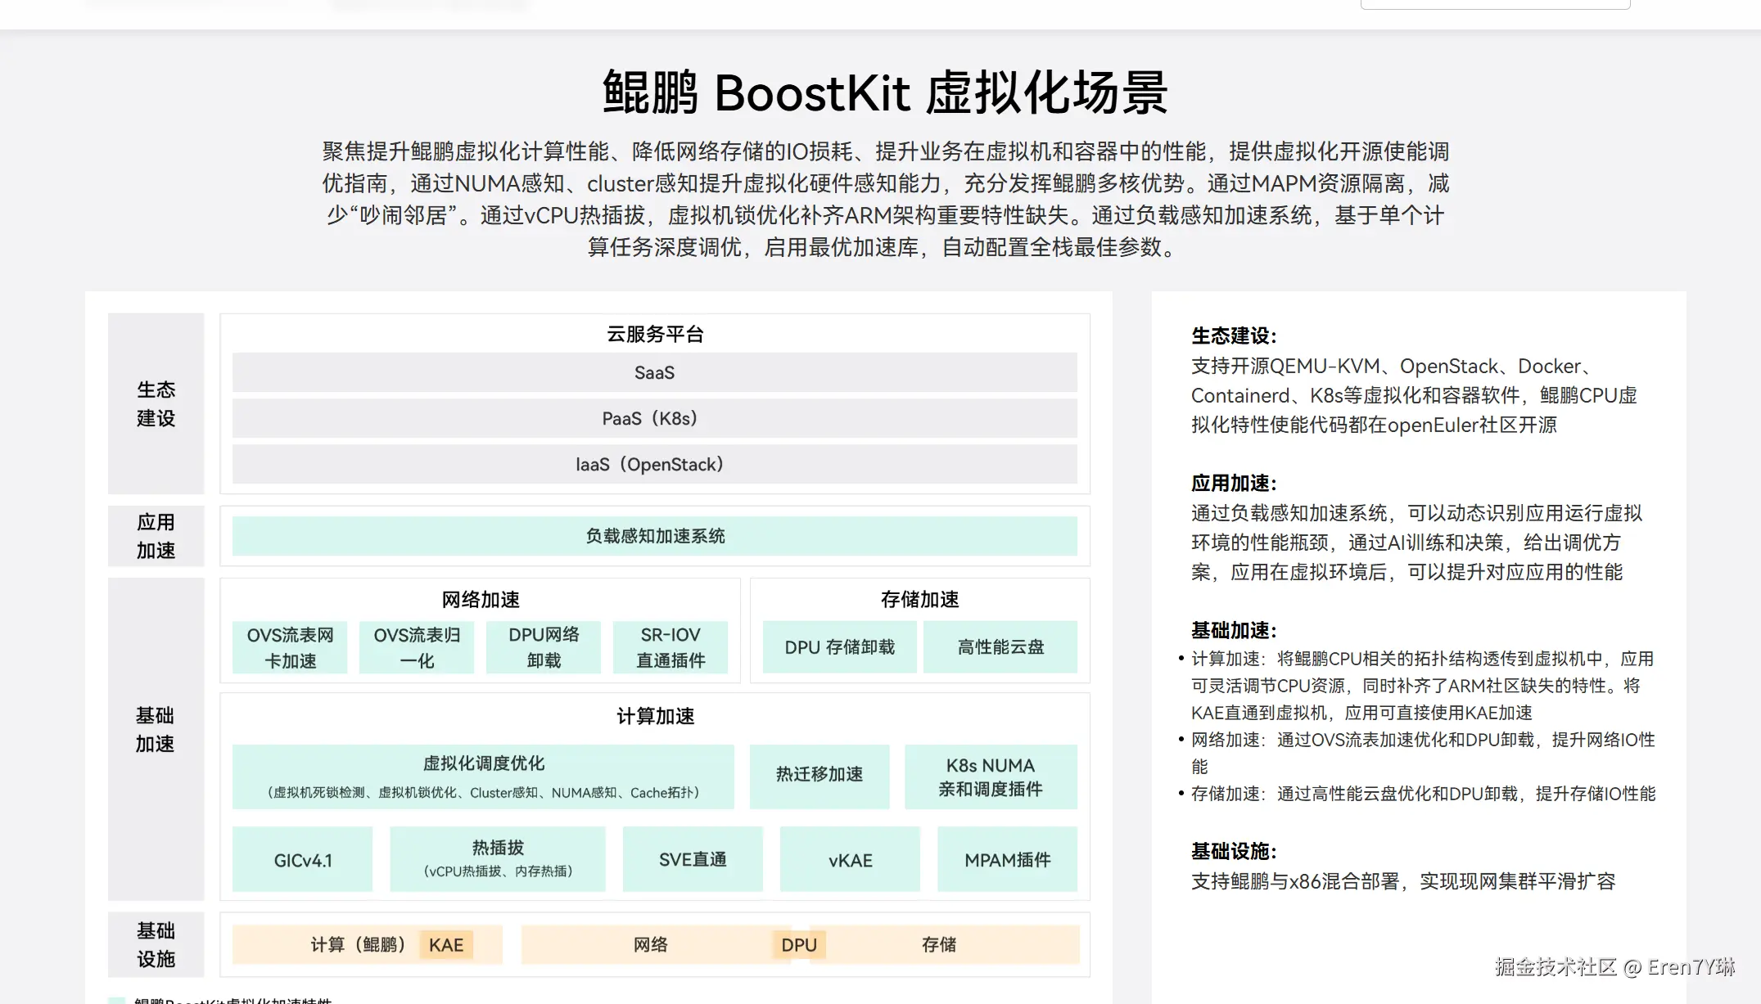Select the 热插拔 block
1761x1004 pixels.
point(497,859)
